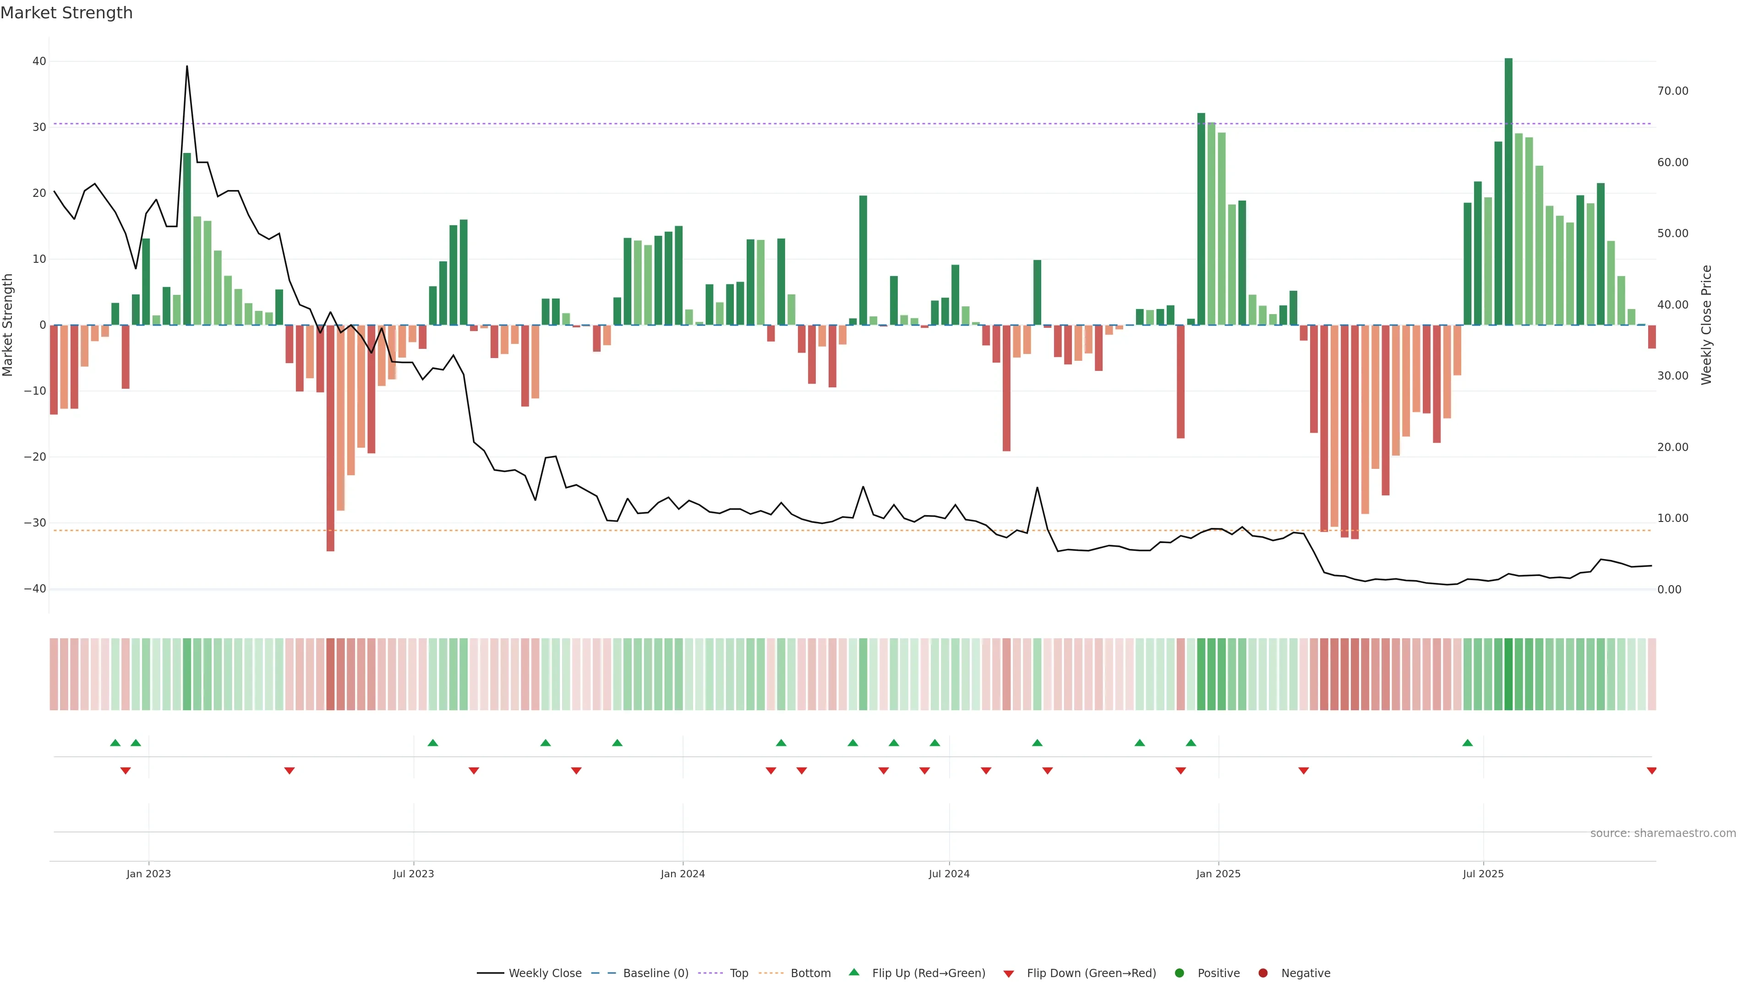The image size is (1759, 989).
Task: Click the source: sharemaestro.com text
Action: 1663,833
